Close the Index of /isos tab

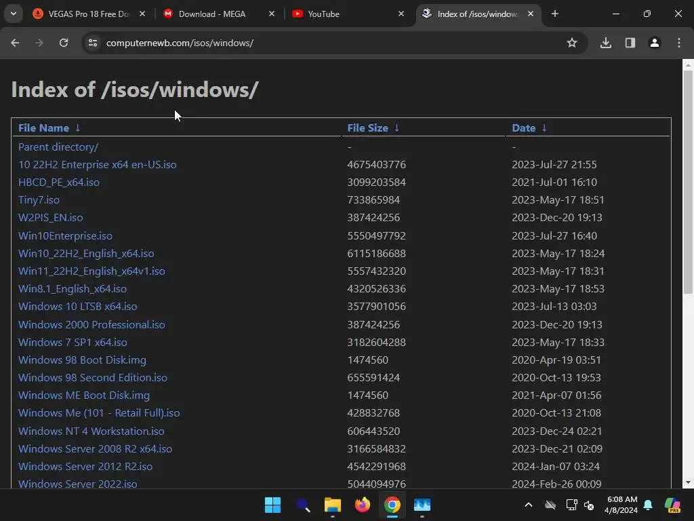click(x=531, y=14)
